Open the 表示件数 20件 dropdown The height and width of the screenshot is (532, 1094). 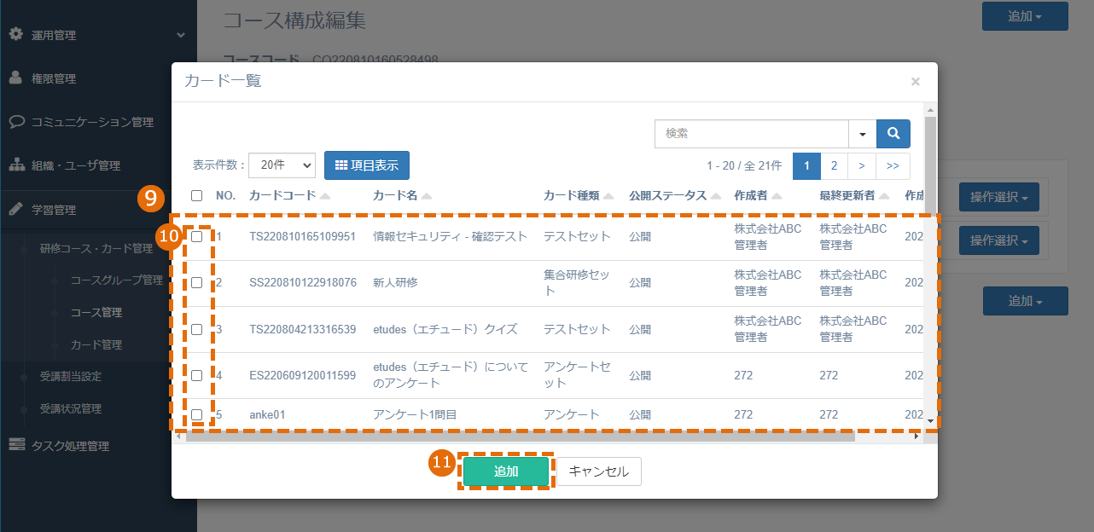[282, 165]
